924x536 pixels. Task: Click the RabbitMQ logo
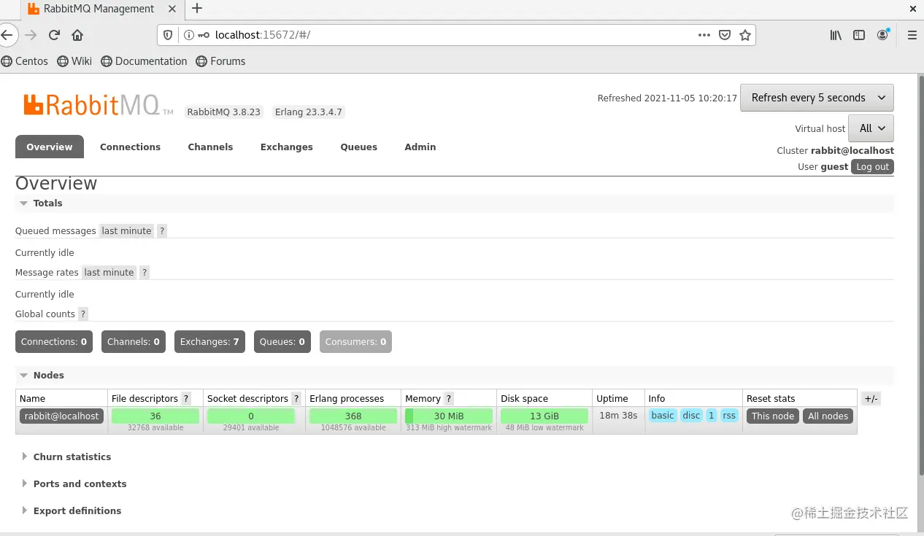[99, 105]
